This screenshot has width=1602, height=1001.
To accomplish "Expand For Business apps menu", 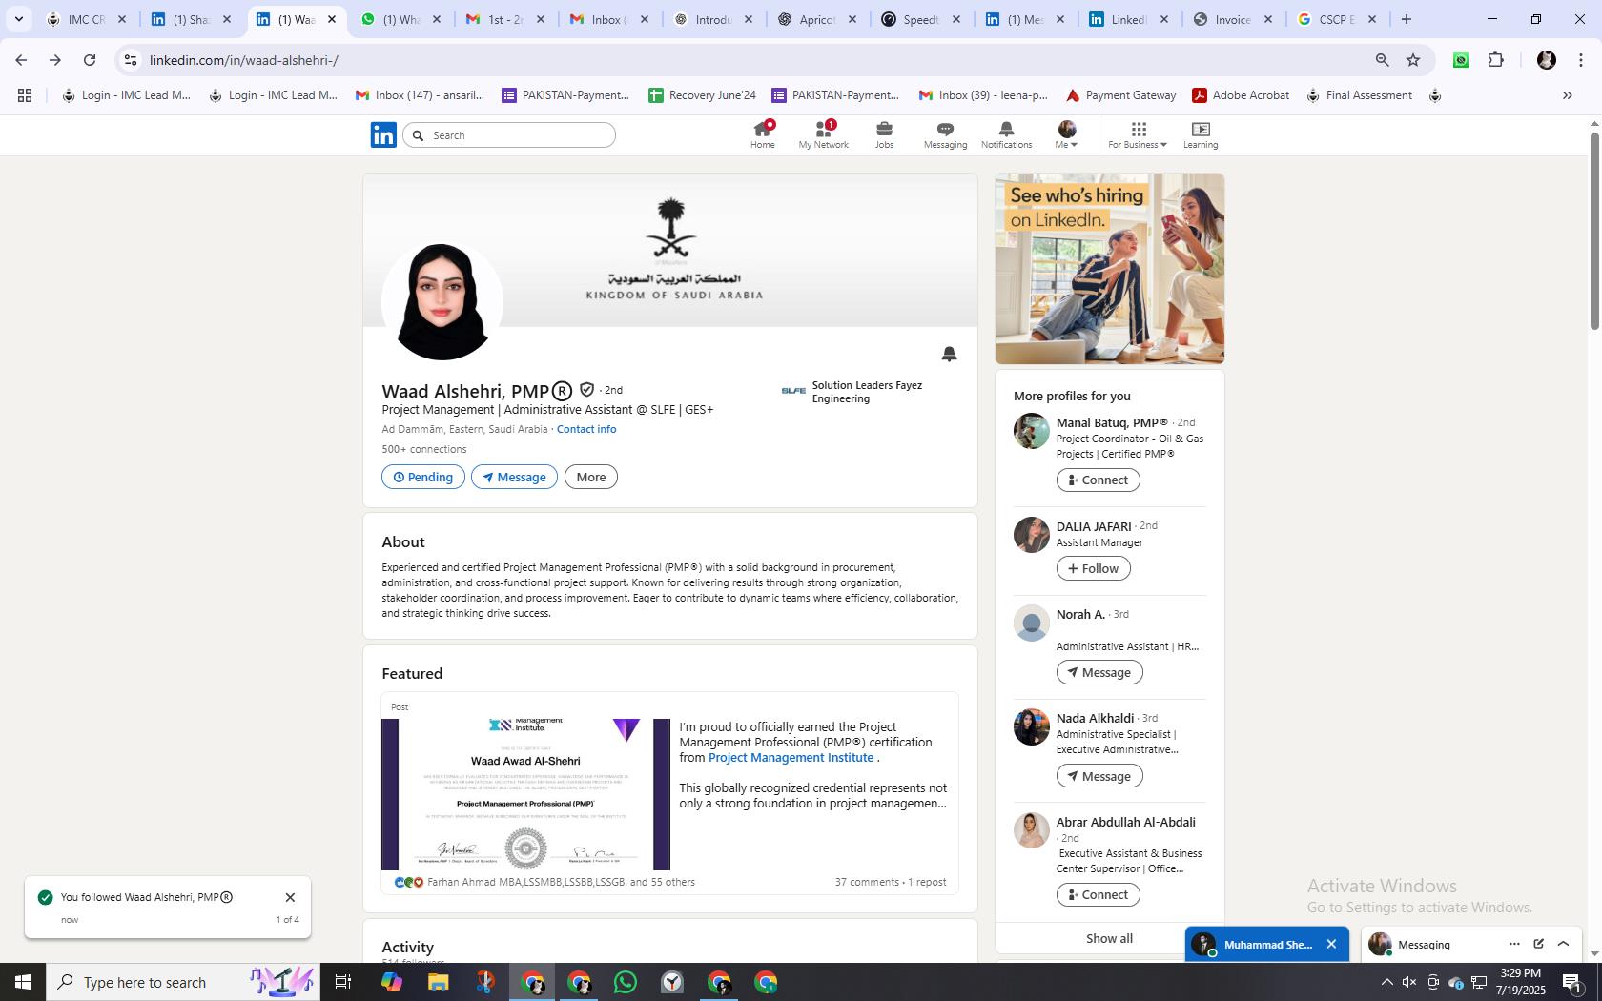I will click(x=1138, y=134).
